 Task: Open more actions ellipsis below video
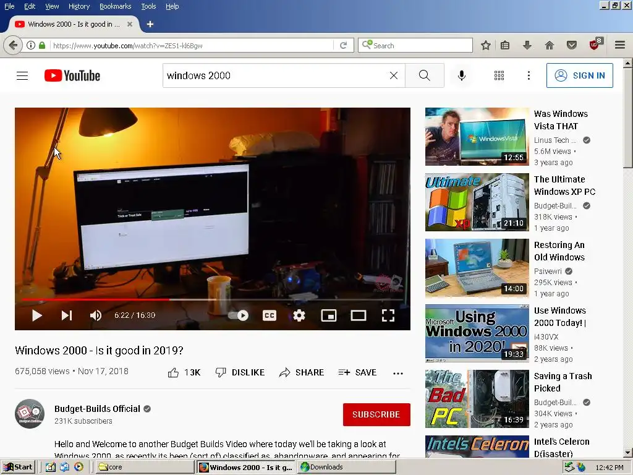[398, 373]
